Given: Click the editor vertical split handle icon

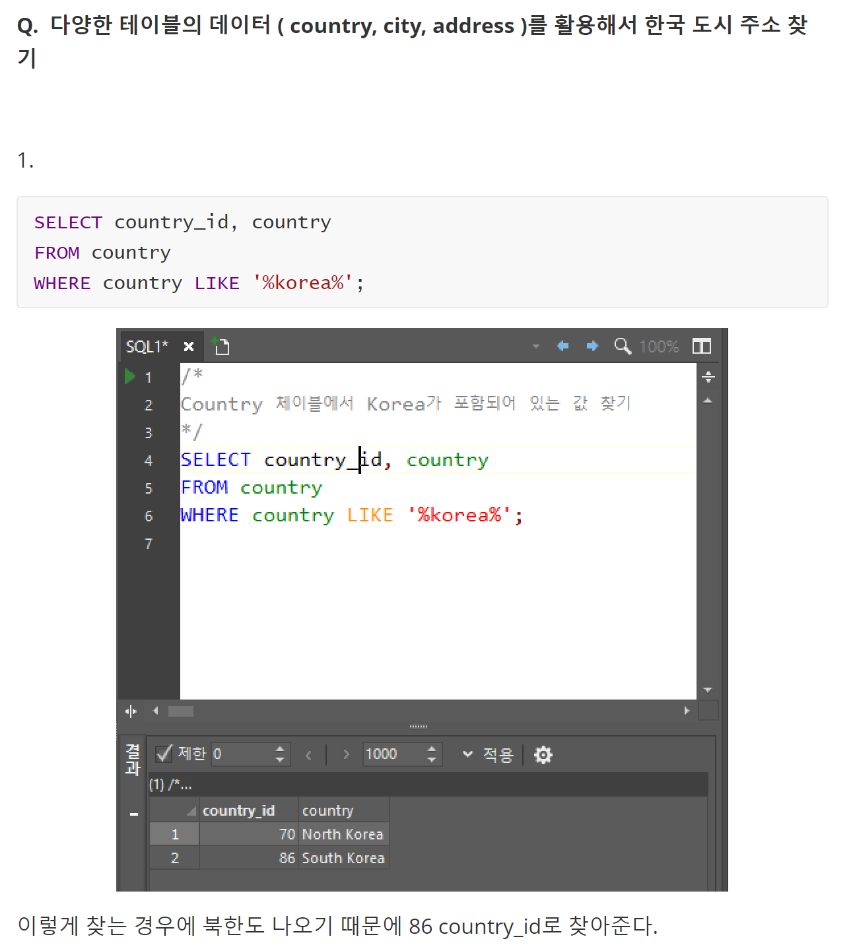Looking at the screenshot, I should click(x=708, y=377).
